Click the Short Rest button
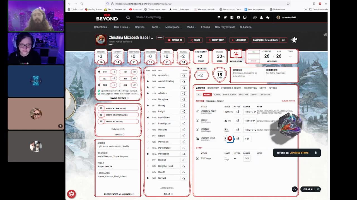 (x=216, y=40)
